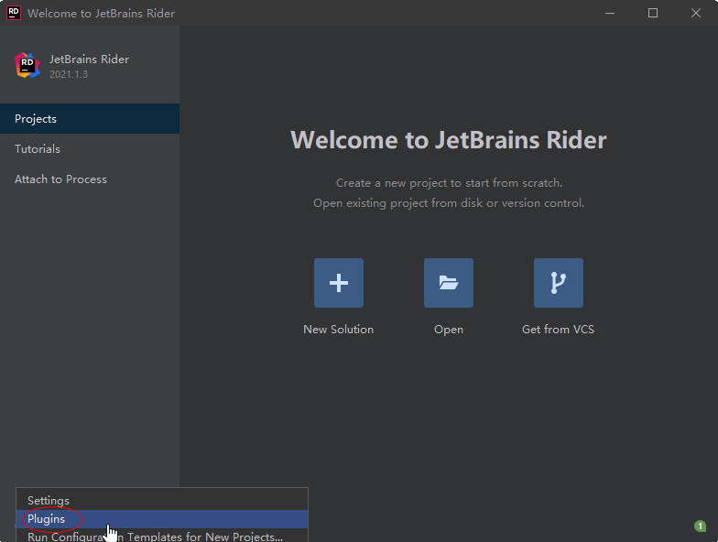Select the Projects tab
The width and height of the screenshot is (718, 542).
pyautogui.click(x=90, y=119)
